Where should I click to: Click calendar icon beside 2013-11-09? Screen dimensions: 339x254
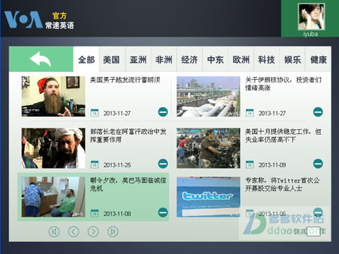coord(250,164)
